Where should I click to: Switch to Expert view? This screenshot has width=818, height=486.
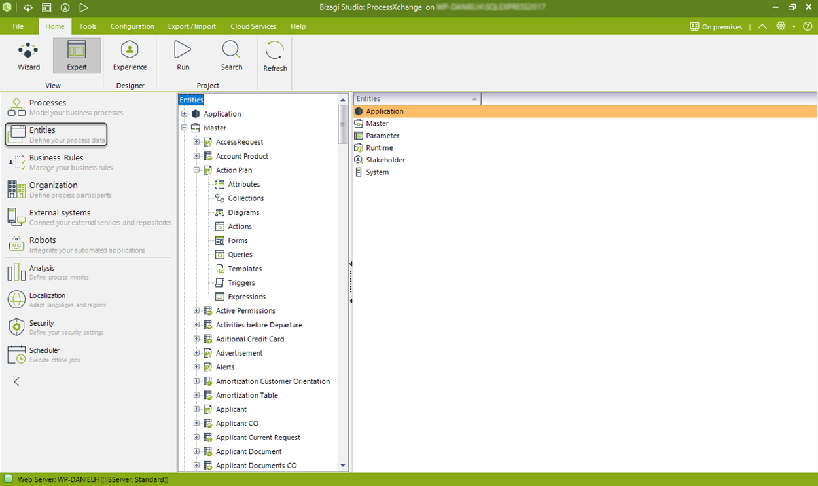77,56
